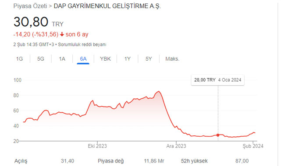Image resolution: width=281 pixels, height=166 pixels.
Task: Click the 30,80 price value
Action: coord(31,22)
